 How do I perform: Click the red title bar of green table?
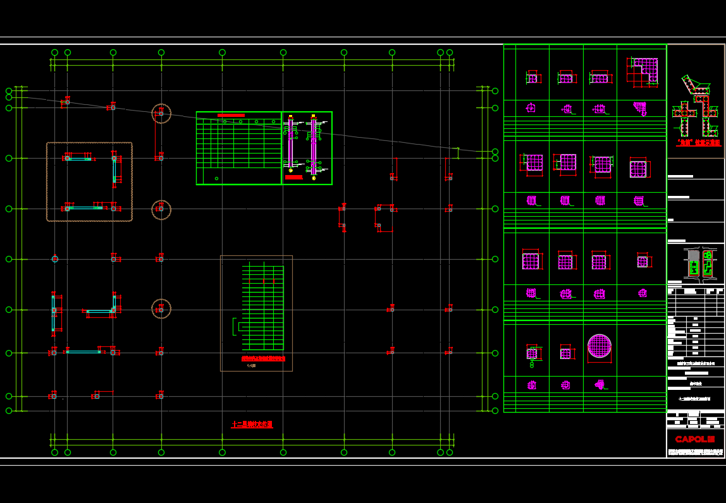pos(231,115)
